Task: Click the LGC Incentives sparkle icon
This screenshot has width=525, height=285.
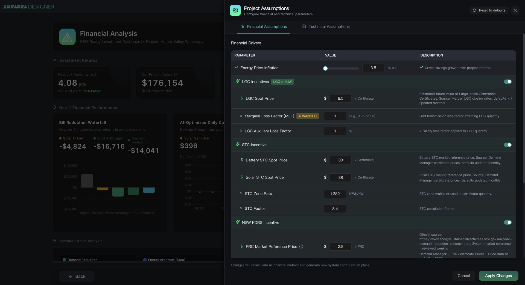Action: (238, 81)
